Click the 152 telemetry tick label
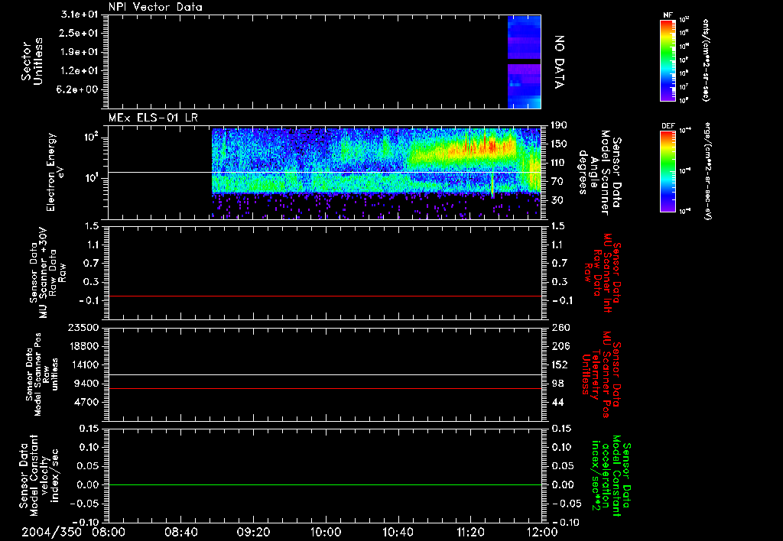Image resolution: width=783 pixels, height=541 pixels. [x=560, y=364]
